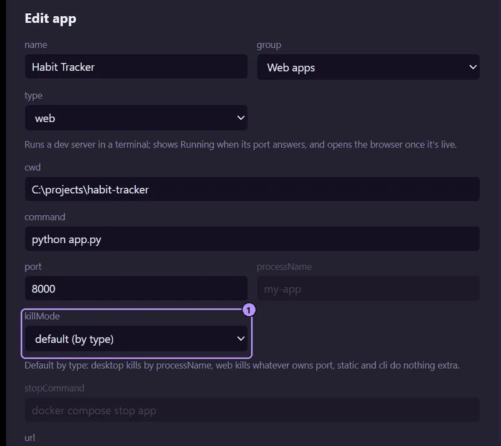
Task: Click the Edit app heading
Action: tap(51, 19)
